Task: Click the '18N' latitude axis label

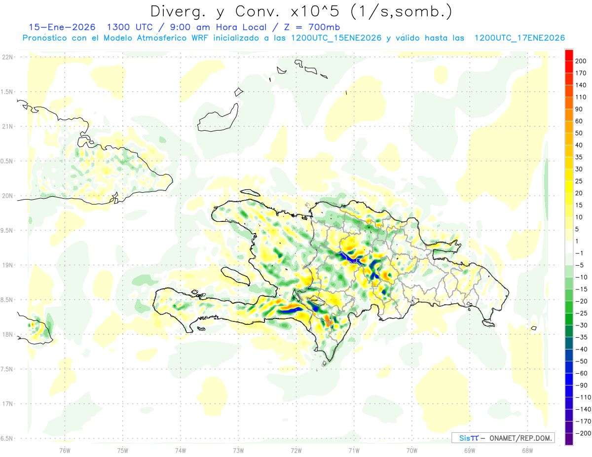Action: (x=7, y=335)
